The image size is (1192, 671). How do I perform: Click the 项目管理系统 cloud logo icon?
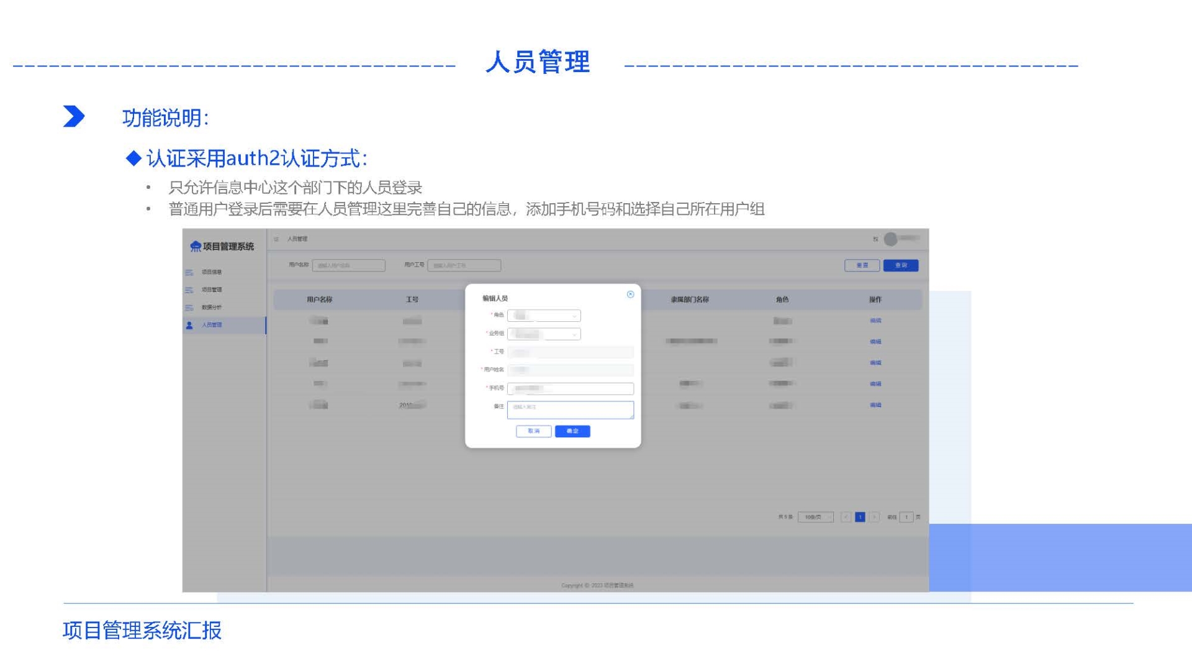pyautogui.click(x=195, y=247)
